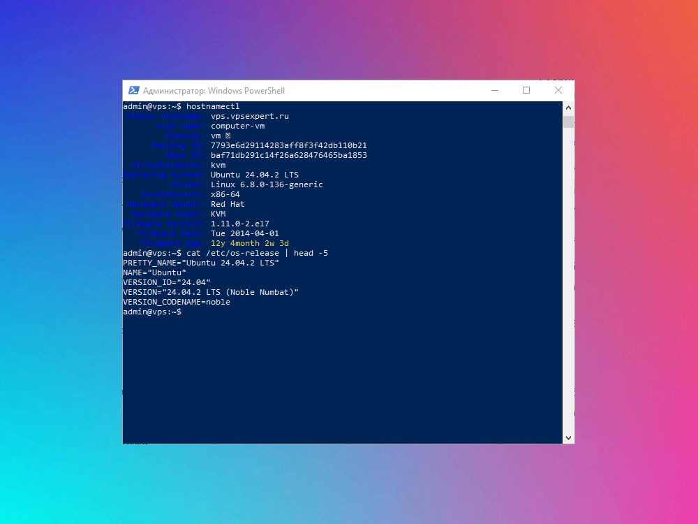The height and width of the screenshot is (524, 698).
Task: Click the last empty 'admin@vps:~$' prompt
Action: tap(152, 312)
